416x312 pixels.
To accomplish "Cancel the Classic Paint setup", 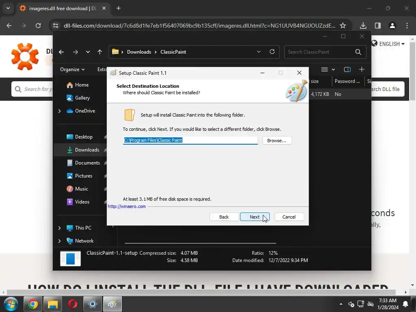I will coord(289,217).
